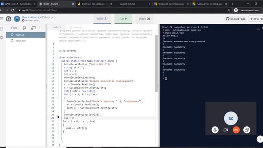Click 'Console.WriteLine(sotr[2]);' code line
The width and height of the screenshot is (263, 148).
pyautogui.click(x=82, y=115)
